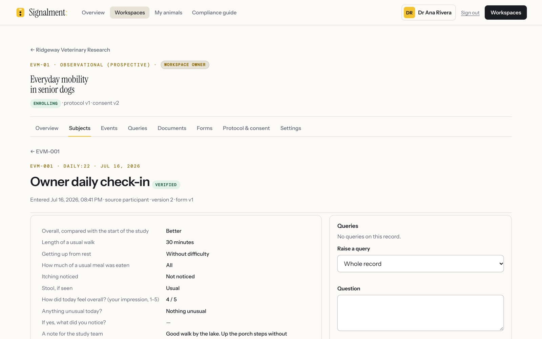
Task: Click the value 30 minutes
Action: (180, 242)
